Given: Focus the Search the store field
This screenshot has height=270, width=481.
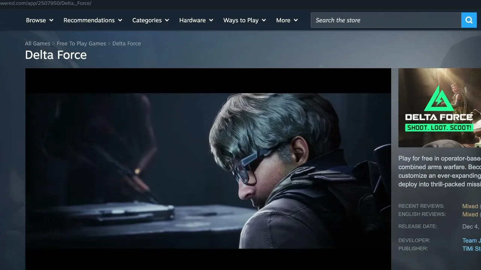Looking at the screenshot, I should coord(386,20).
